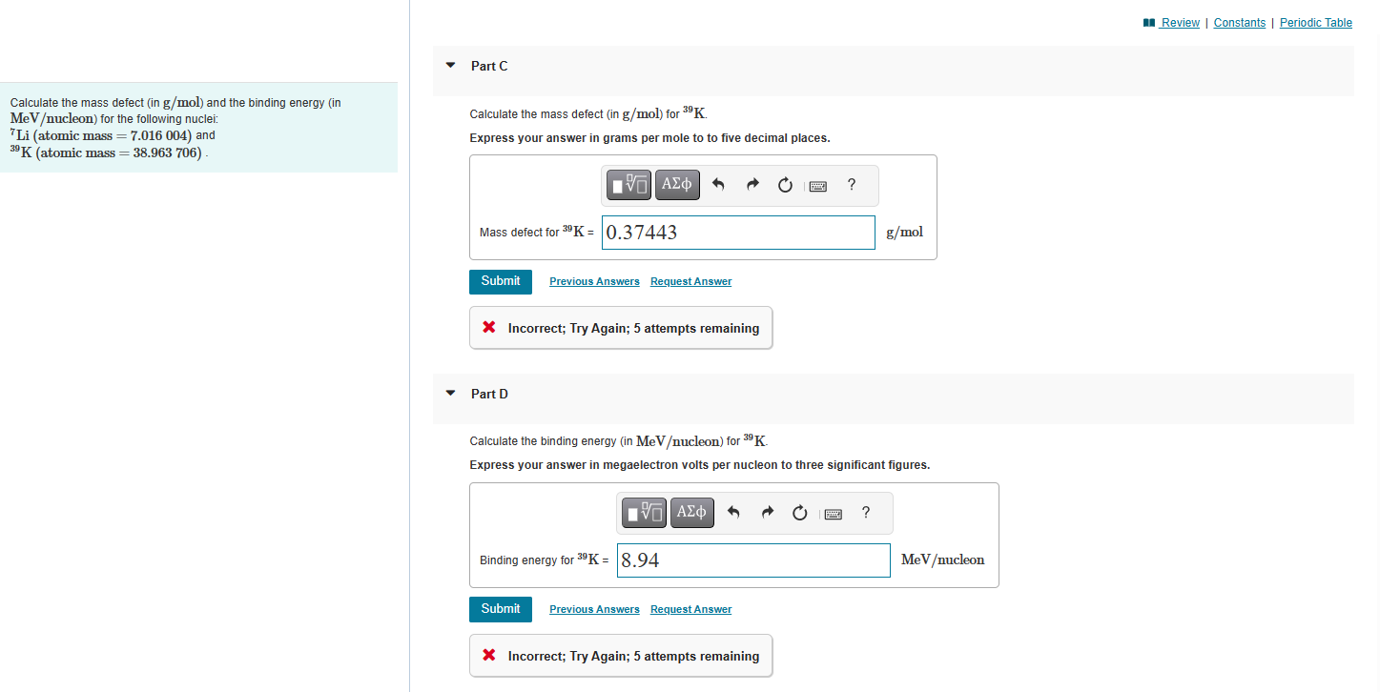Open the keyboard icon in Part D toolbar
Viewport: 1380px width, 692px height.
(832, 513)
